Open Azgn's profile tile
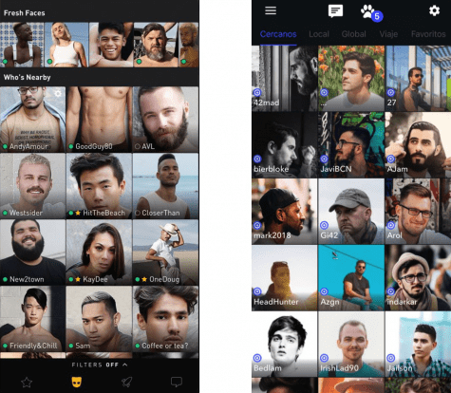The height and width of the screenshot is (393, 451). pos(351,277)
